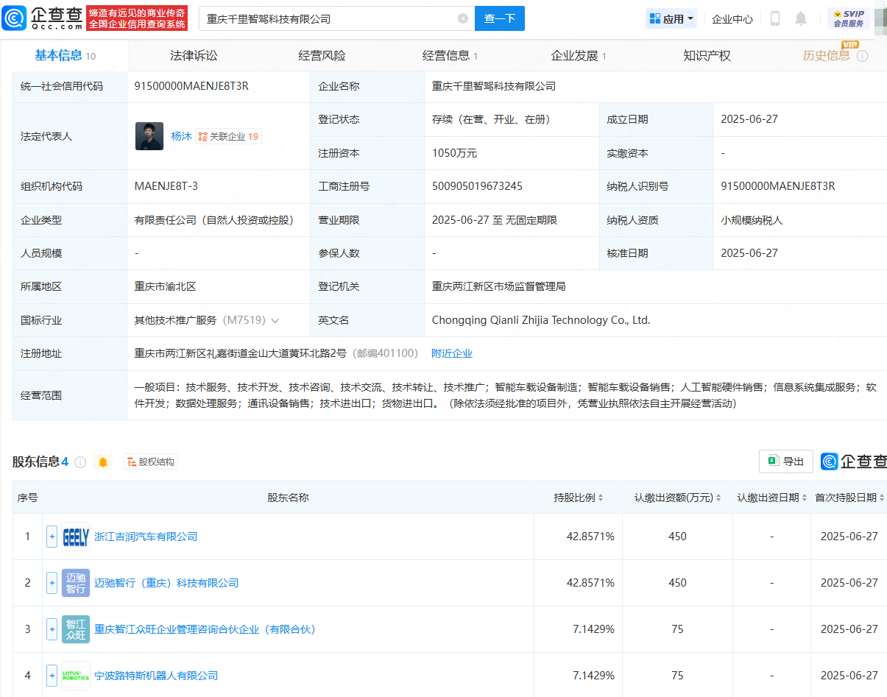887x697 pixels.
Task: Open 企业中心 in the header
Action: pos(732,19)
